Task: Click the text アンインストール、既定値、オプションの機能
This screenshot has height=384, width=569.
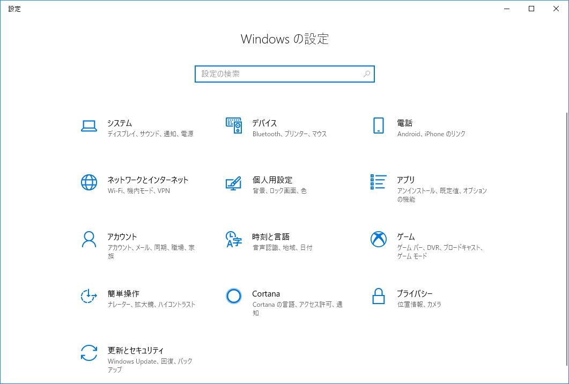Action: coord(442,195)
